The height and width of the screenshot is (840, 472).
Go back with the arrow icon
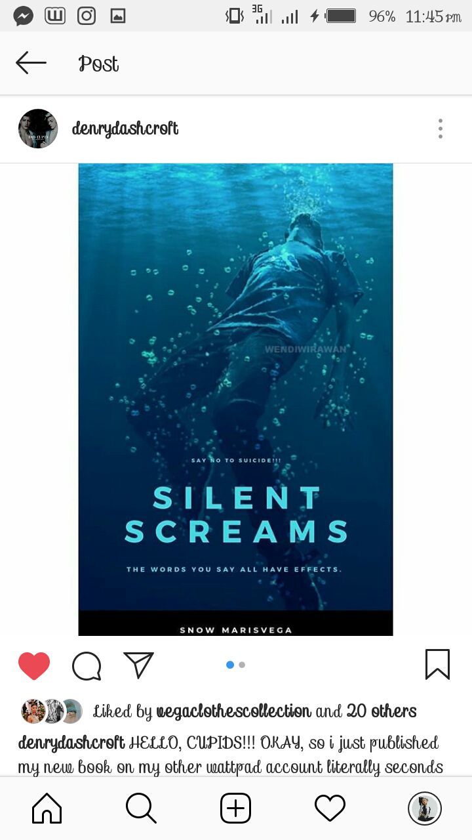tap(31, 63)
